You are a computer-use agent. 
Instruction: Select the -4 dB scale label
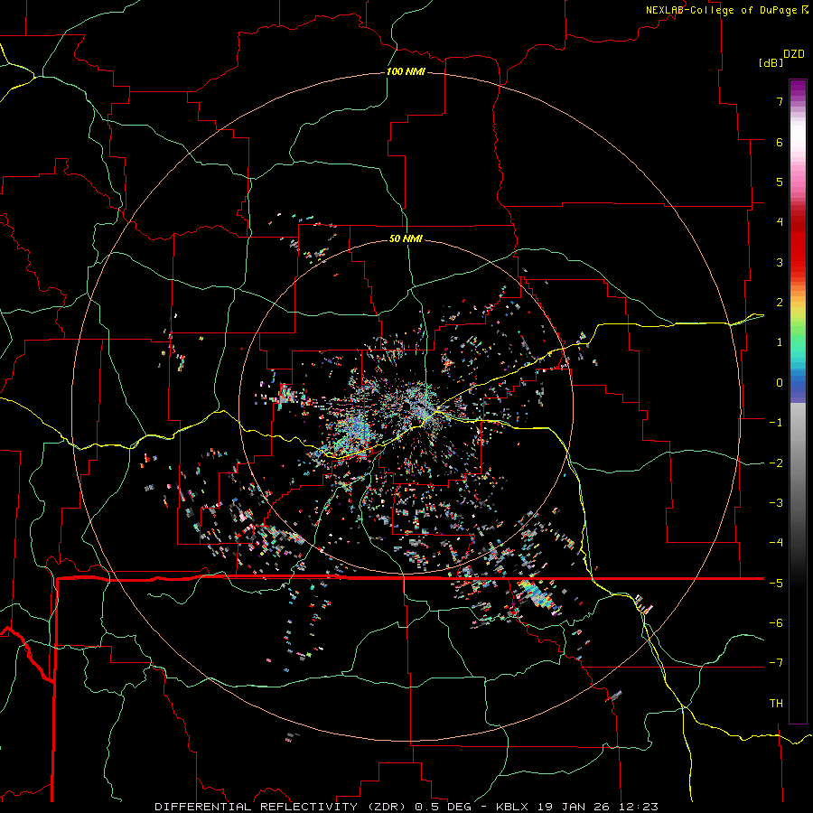(776, 543)
